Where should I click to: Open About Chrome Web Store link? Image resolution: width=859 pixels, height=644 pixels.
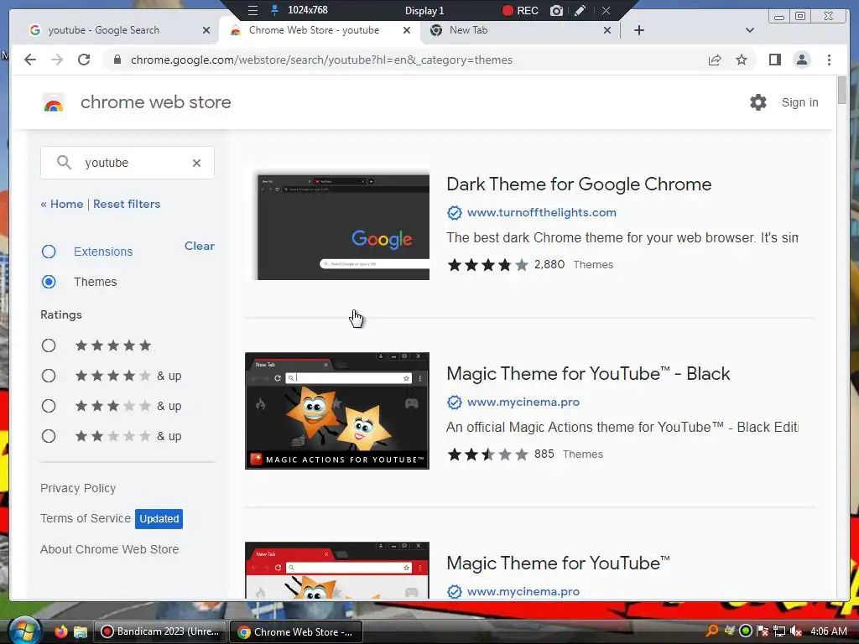coord(110,549)
